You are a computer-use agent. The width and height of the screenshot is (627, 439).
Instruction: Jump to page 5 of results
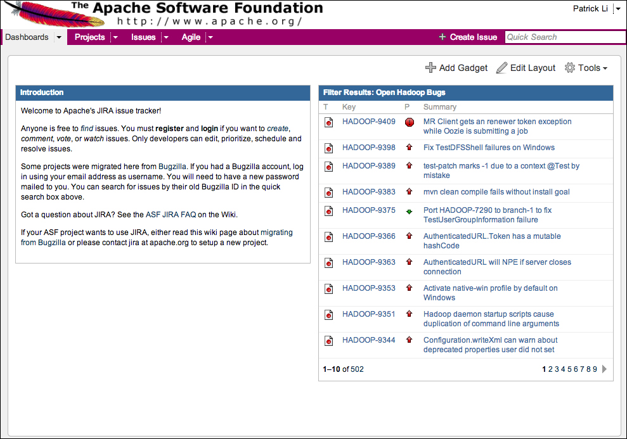tap(569, 369)
